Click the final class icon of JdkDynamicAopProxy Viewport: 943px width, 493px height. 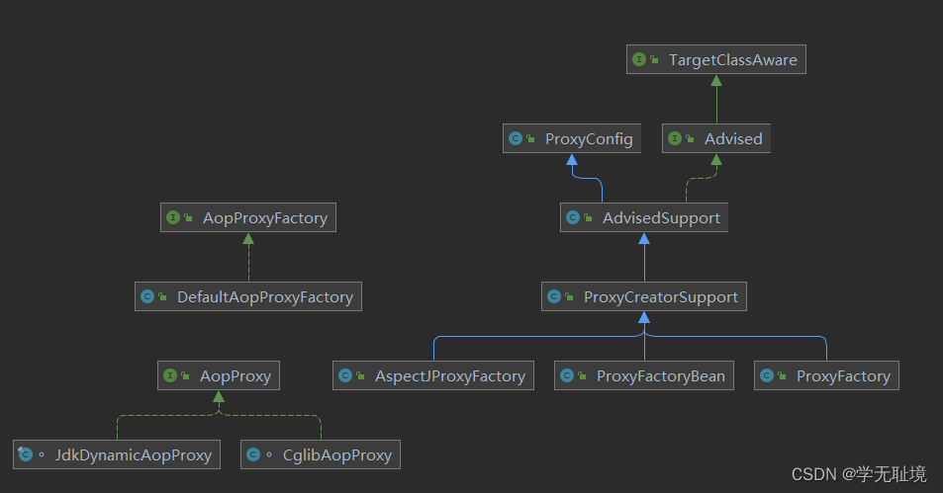26,454
